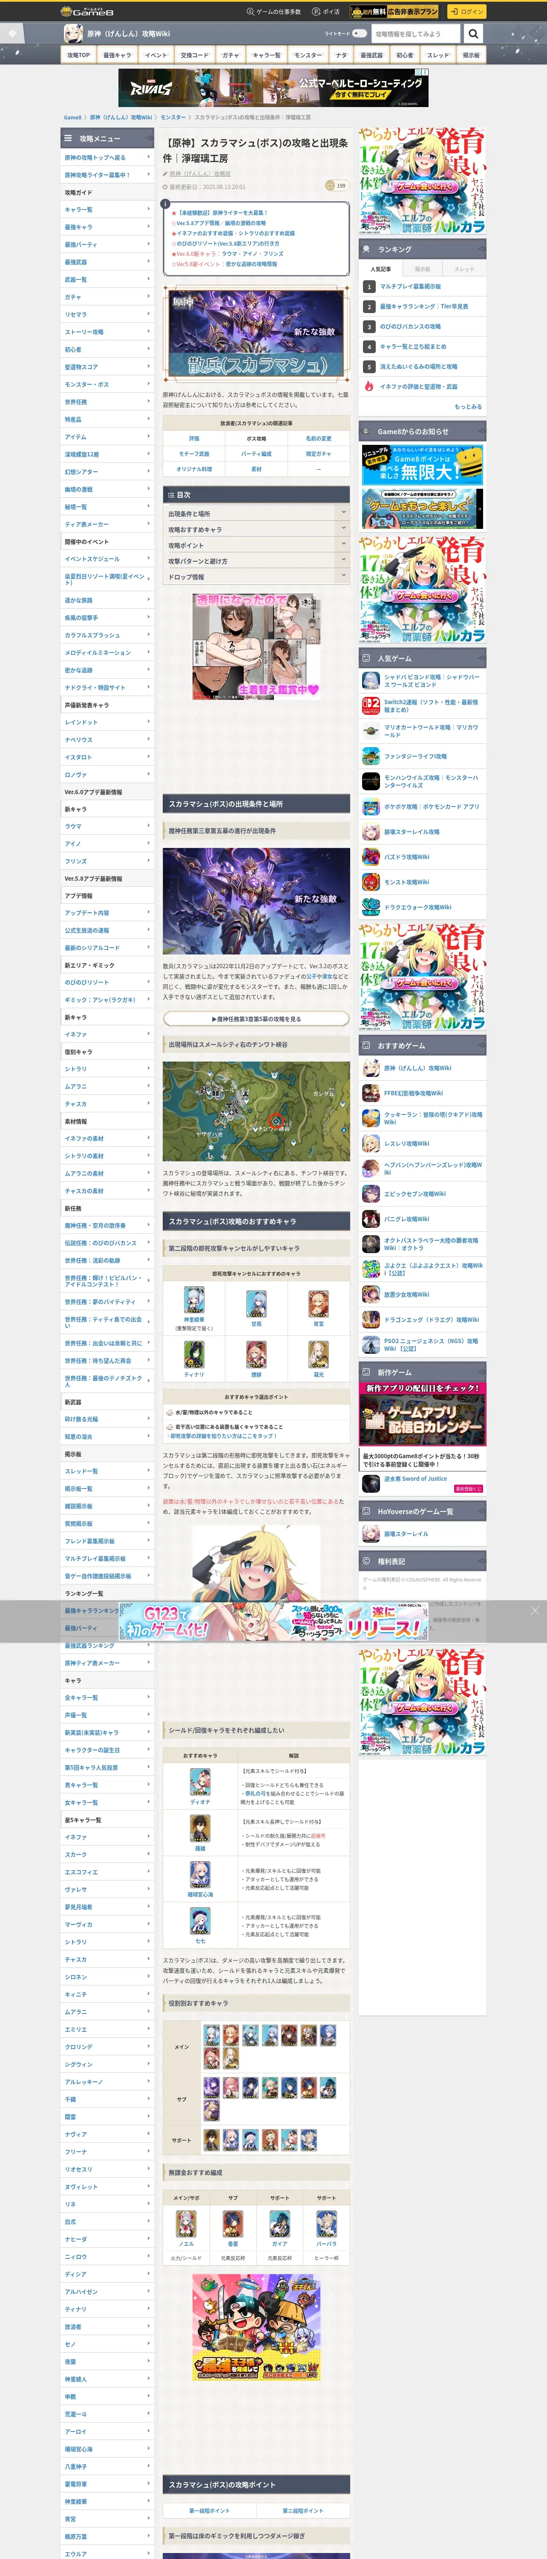This screenshot has height=2559, width=547.
Task: Open ガチャ in the navigation bar
Action: coord(230,55)
